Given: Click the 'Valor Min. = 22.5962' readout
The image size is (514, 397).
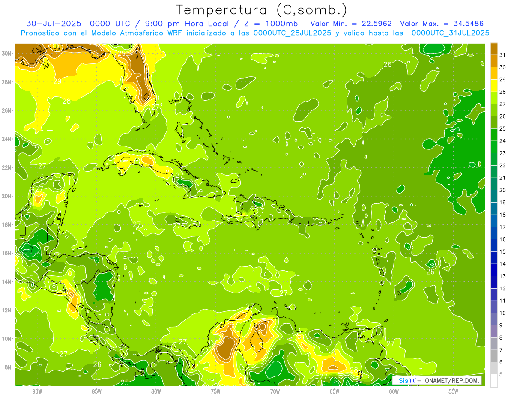Looking at the screenshot, I should point(351,23).
